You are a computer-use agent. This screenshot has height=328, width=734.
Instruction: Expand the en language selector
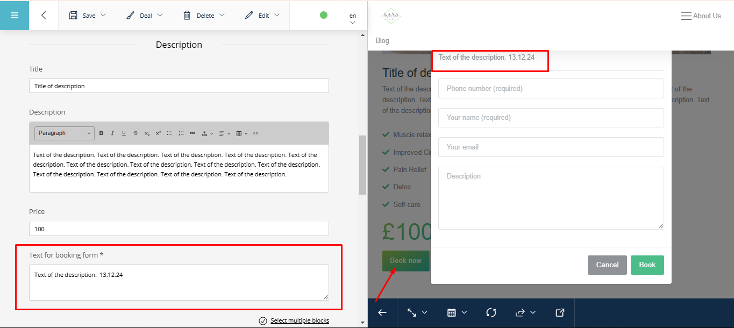point(353,18)
